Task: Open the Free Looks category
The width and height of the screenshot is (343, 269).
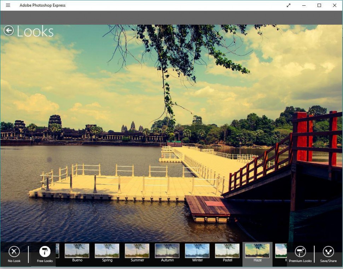Action: [45, 252]
